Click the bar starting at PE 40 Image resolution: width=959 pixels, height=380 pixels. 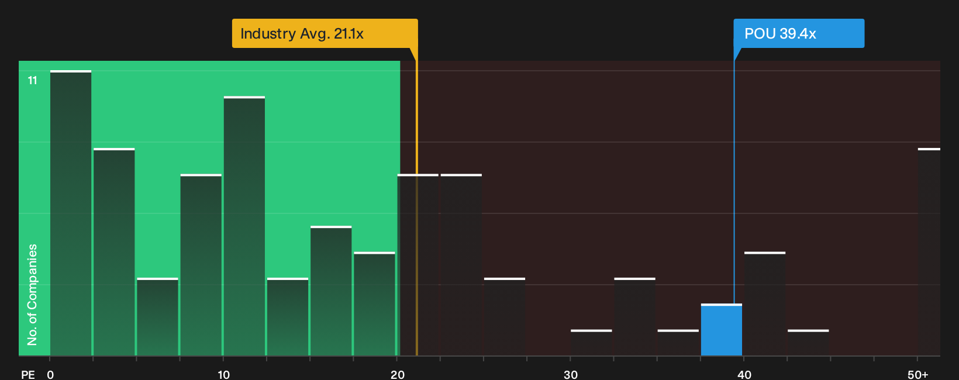pyautogui.click(x=765, y=303)
